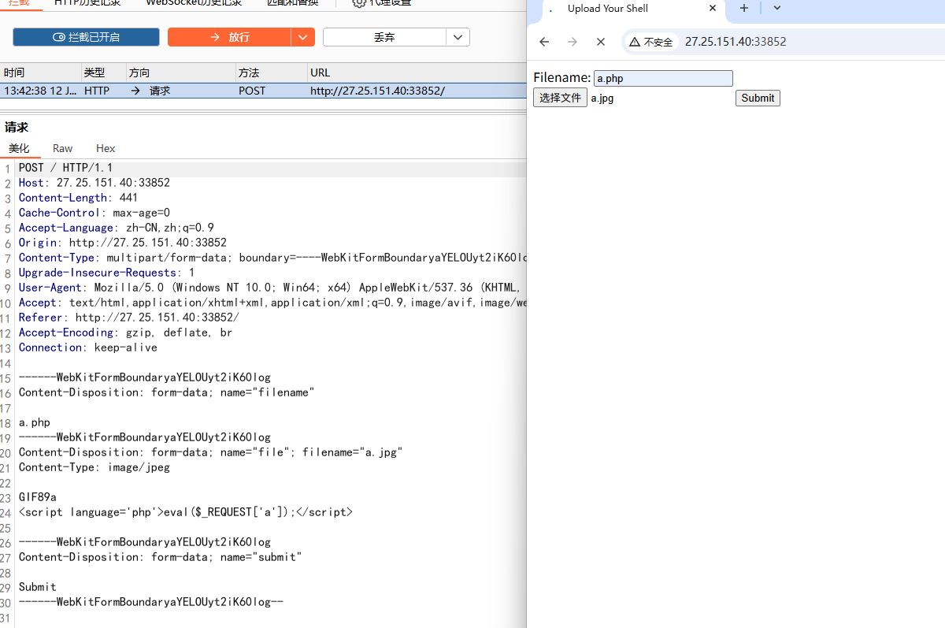Screen dimensions: 945x628
Task: Click the a.php value on line 18
Action: [35, 422]
